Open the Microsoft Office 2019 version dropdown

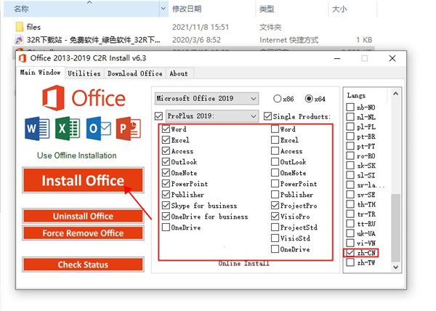click(206, 98)
